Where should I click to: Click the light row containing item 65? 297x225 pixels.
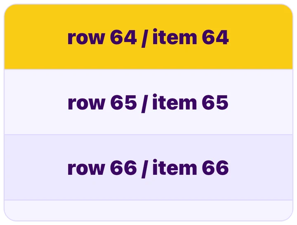tap(148, 102)
